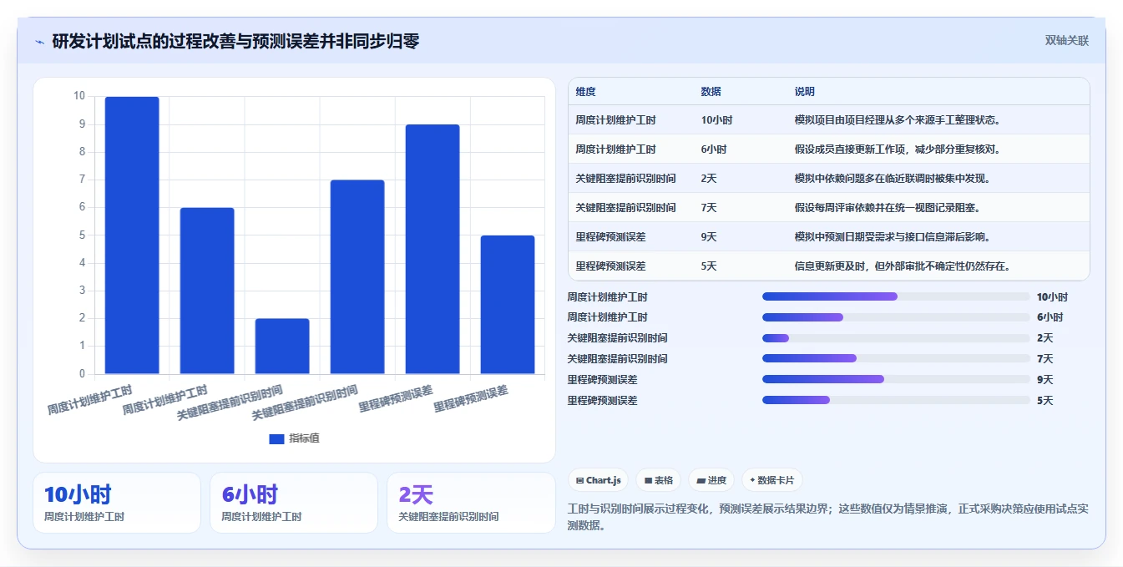Click table cell 模拟项目由项目经理从多个来源手工整理状态。
Viewport: 1123px width, 567px height.
(898, 120)
